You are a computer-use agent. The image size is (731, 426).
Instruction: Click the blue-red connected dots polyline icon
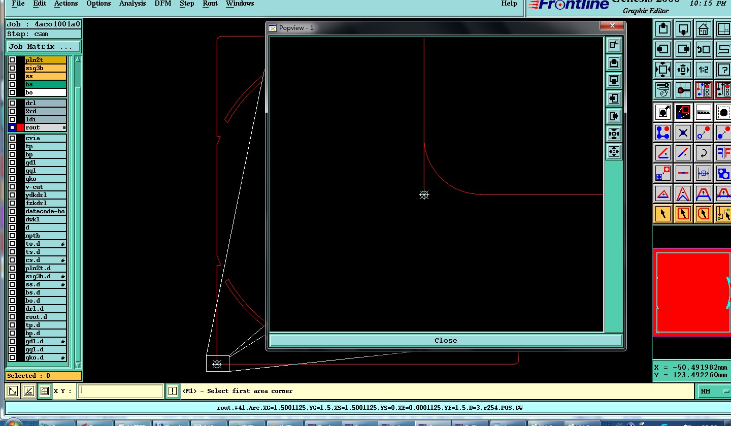pyautogui.click(x=663, y=133)
